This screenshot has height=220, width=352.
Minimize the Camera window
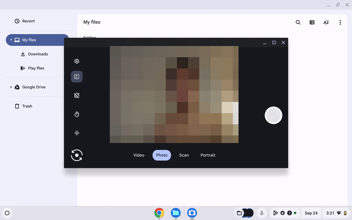pos(265,42)
